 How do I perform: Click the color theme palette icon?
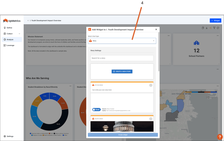click(218, 28)
